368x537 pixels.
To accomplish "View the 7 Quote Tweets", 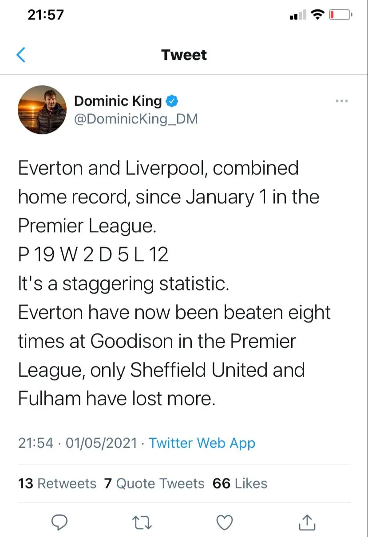I will (154, 483).
